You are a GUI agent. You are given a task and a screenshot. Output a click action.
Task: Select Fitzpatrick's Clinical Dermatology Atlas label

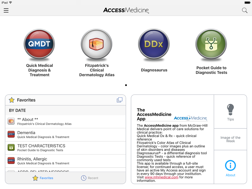pyautogui.click(x=97, y=70)
